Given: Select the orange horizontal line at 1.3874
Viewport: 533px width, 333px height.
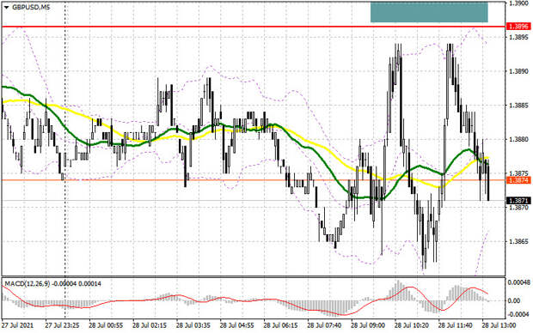Looking at the screenshot, I should [x=254, y=180].
